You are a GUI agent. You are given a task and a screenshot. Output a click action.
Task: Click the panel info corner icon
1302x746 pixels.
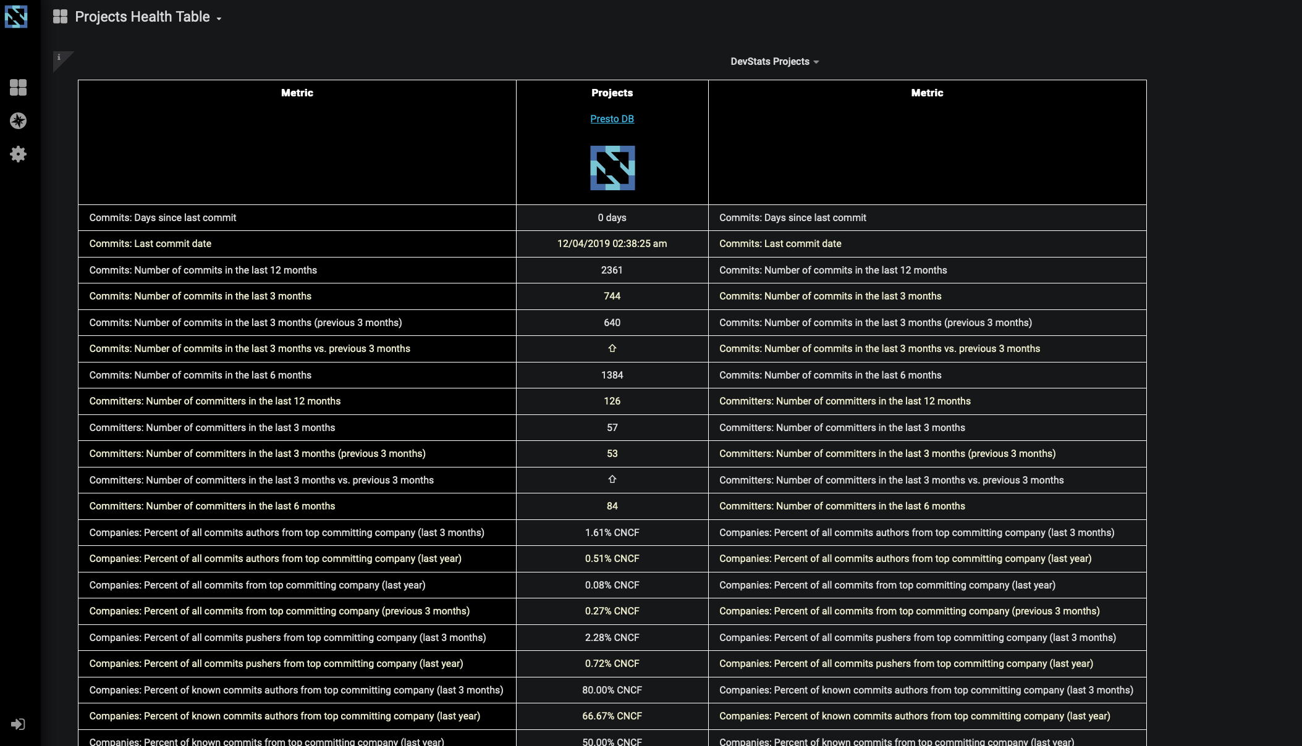click(x=59, y=57)
